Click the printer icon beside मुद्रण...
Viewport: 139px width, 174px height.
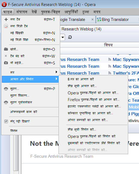coord(6,89)
